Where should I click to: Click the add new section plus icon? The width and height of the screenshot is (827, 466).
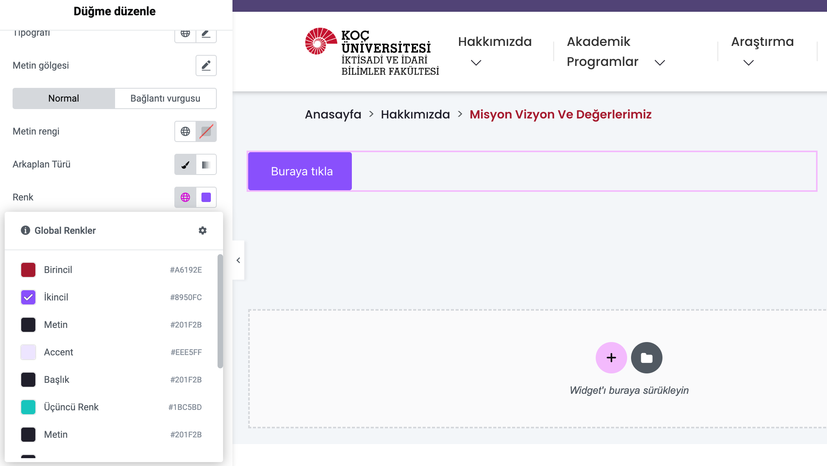click(611, 358)
